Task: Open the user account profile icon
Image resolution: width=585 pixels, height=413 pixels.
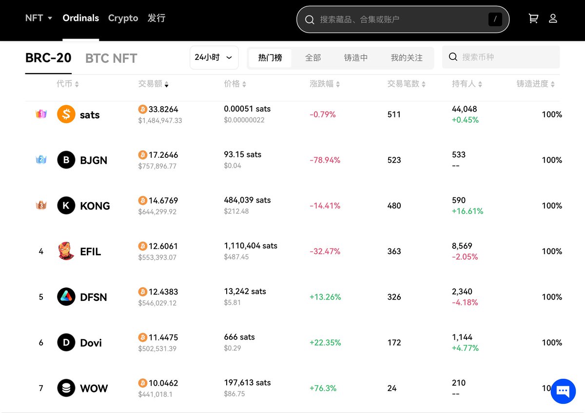Action: point(553,19)
